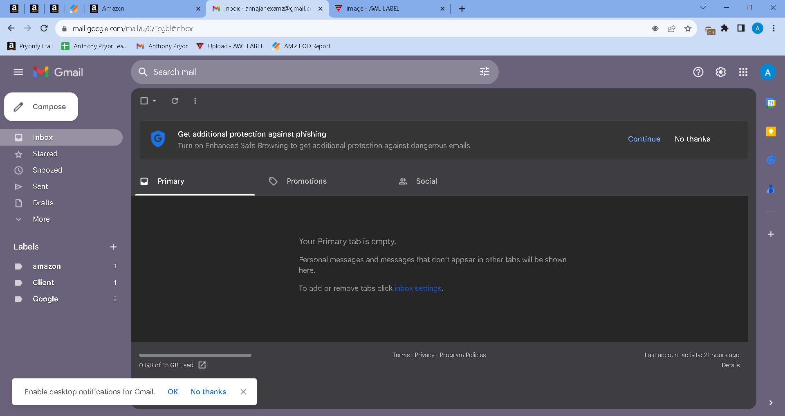Open Gmail support help icon
This screenshot has height=416, width=785.
click(698, 72)
